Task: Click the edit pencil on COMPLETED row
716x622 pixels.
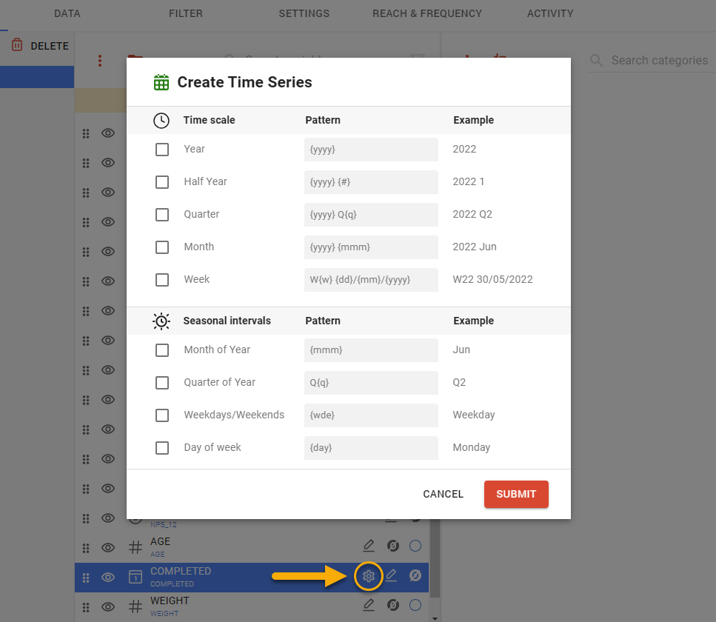Action: click(392, 576)
